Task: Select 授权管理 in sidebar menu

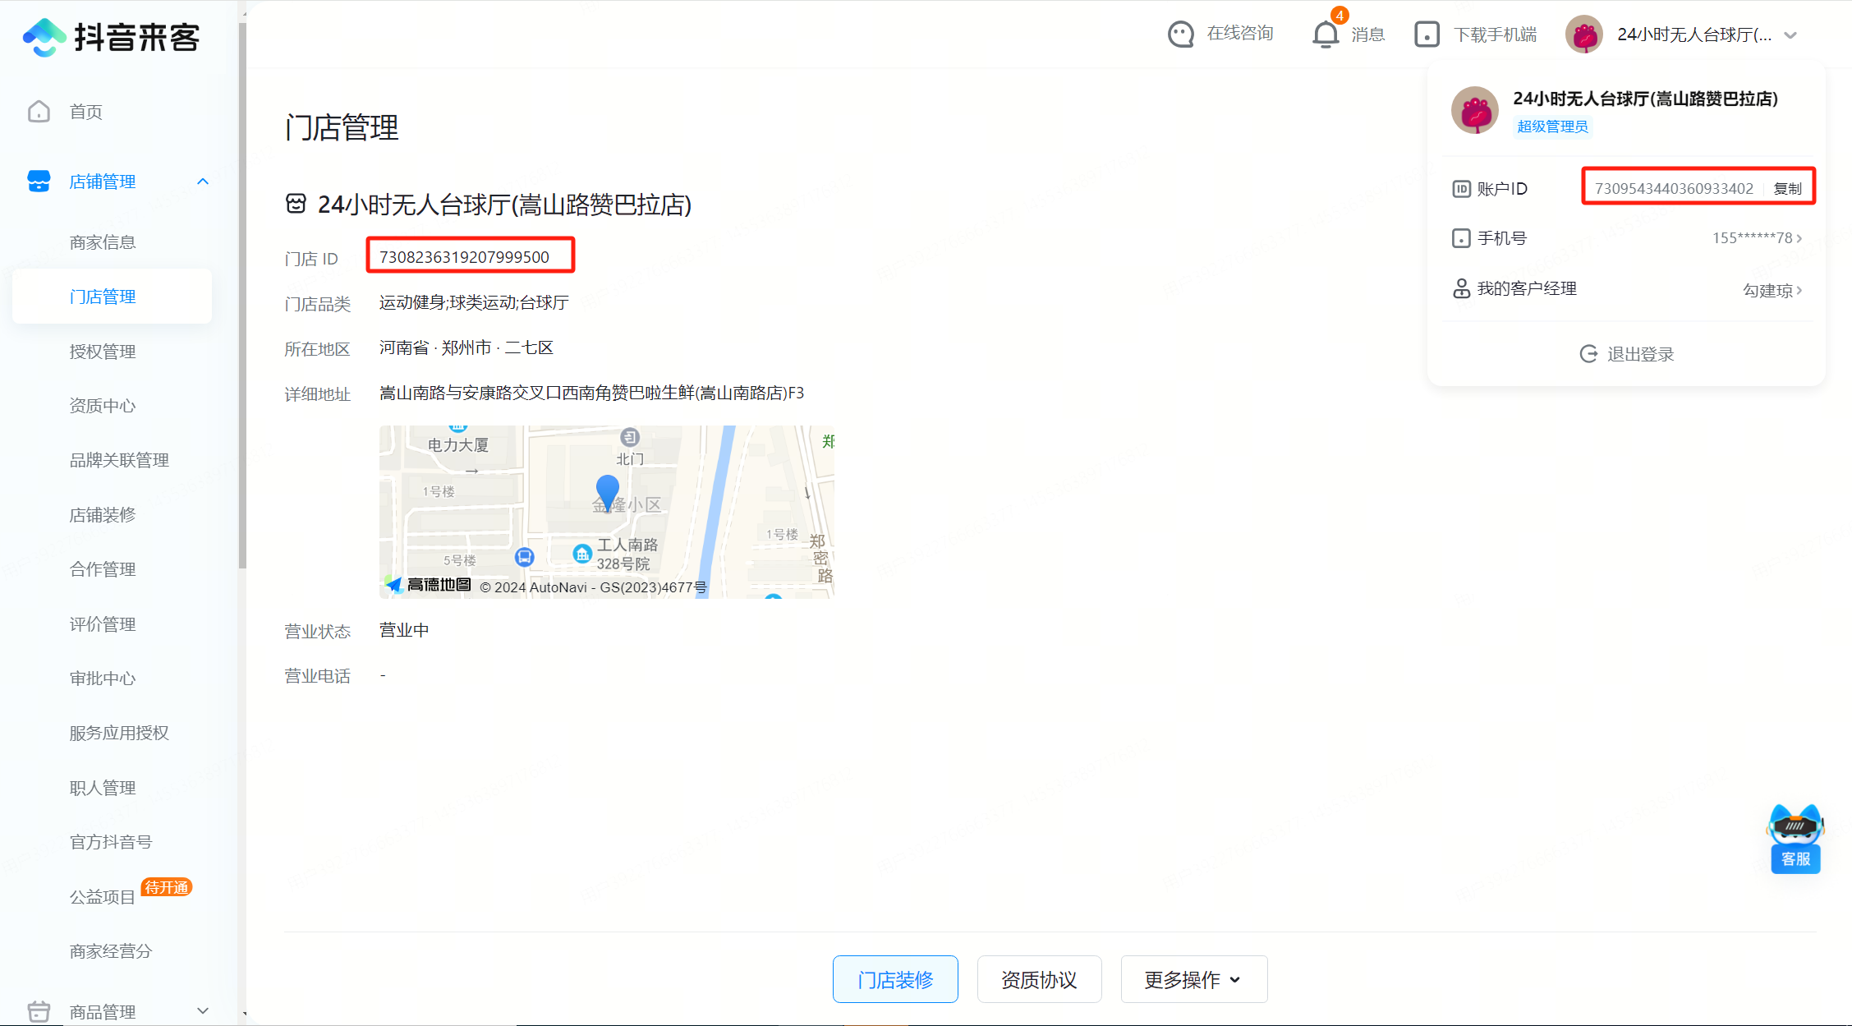Action: coord(103,352)
